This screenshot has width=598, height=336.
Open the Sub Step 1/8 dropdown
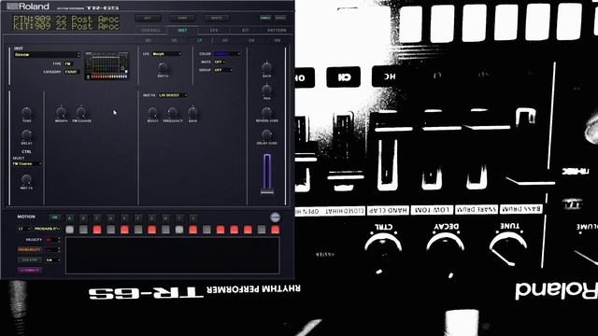coord(52,259)
